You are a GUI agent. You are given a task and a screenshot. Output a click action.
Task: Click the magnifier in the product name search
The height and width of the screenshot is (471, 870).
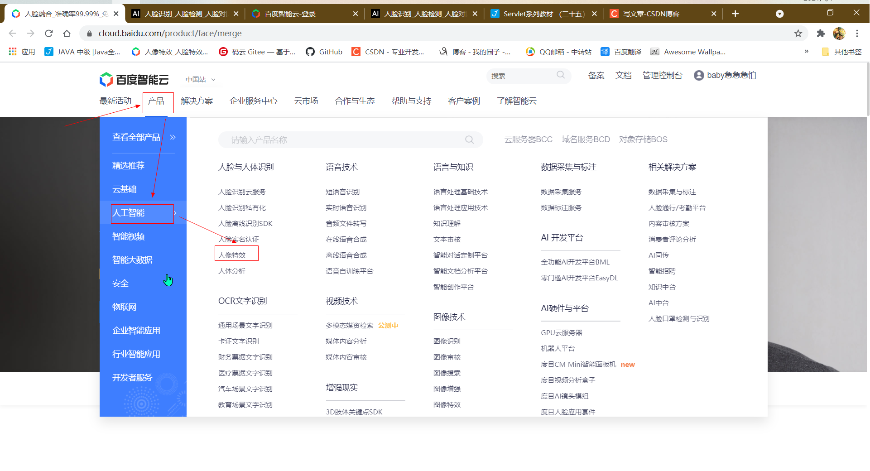click(469, 139)
